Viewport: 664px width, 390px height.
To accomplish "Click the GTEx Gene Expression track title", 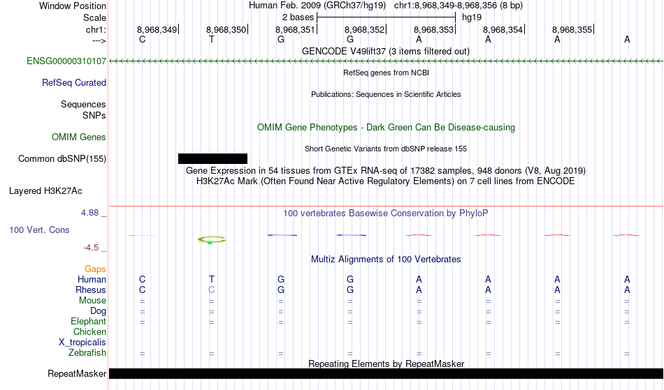I will (x=386, y=171).
